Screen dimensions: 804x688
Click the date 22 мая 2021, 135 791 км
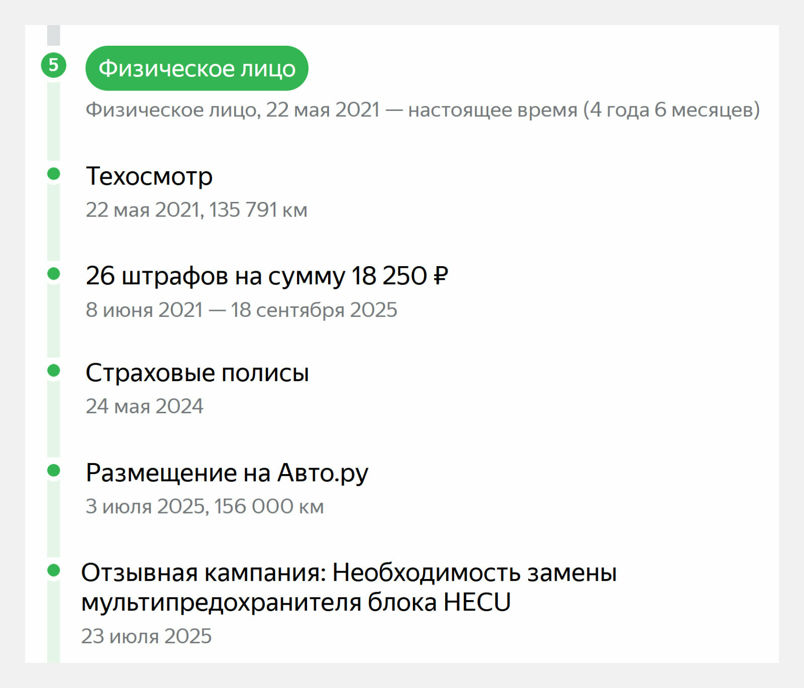pyautogui.click(x=196, y=210)
